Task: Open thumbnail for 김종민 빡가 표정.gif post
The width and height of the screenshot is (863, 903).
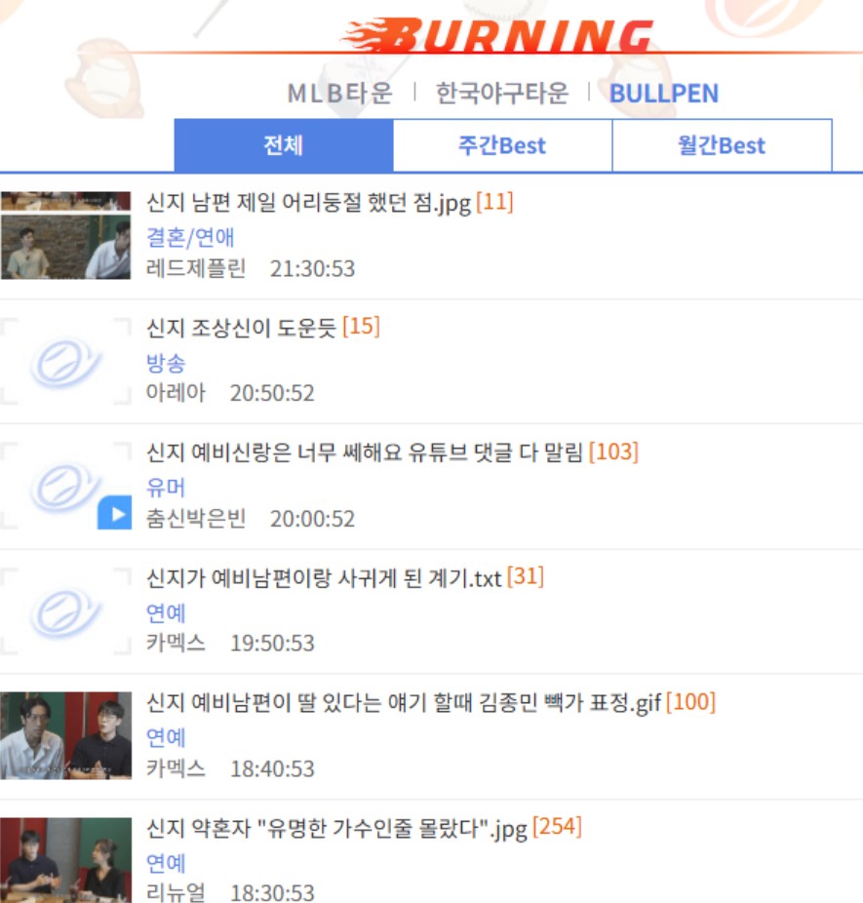Action: 65,736
